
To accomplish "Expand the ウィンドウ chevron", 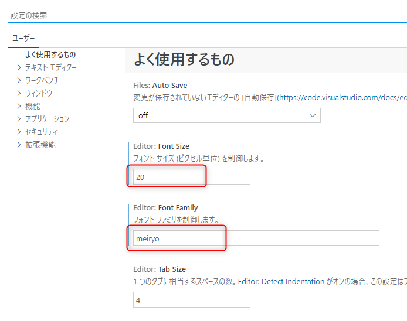I will coord(19,93).
